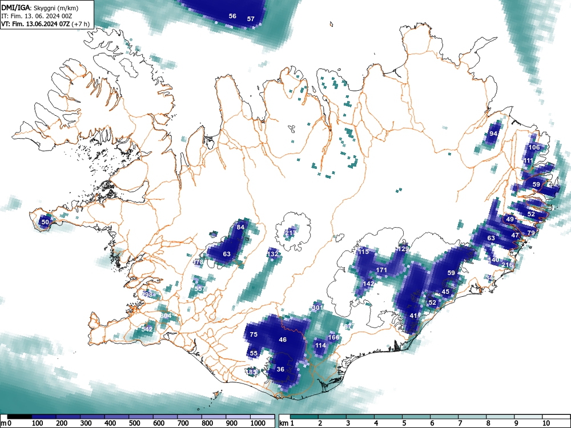Image resolution: width=571 pixels, height=428 pixels.
Task: Click the '500' label on the meter scale
Action: pos(134,423)
